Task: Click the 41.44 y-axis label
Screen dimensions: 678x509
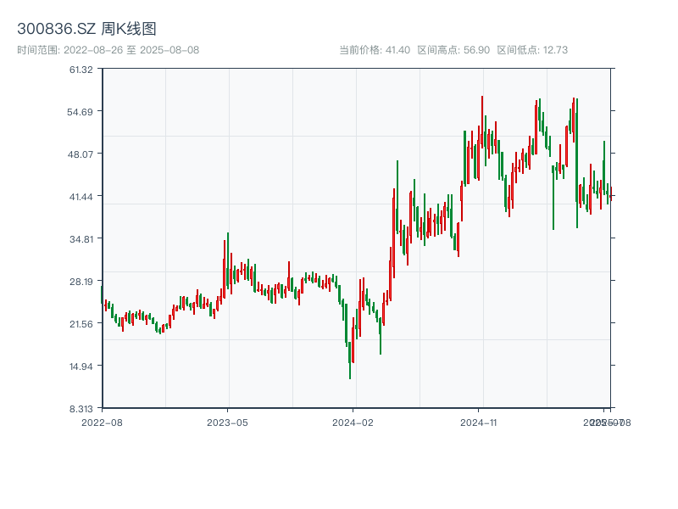Action: point(82,197)
